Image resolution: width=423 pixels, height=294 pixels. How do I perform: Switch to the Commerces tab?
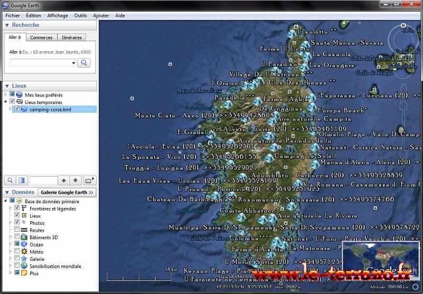click(41, 37)
